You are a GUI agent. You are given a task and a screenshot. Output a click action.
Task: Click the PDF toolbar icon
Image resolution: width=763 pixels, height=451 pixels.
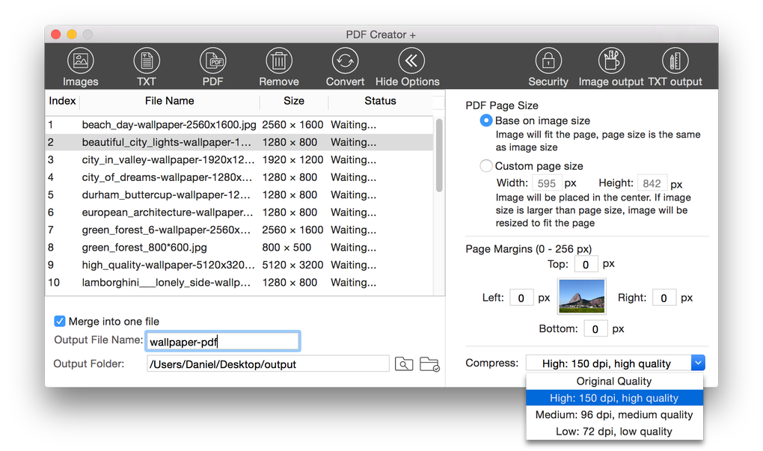coord(212,61)
